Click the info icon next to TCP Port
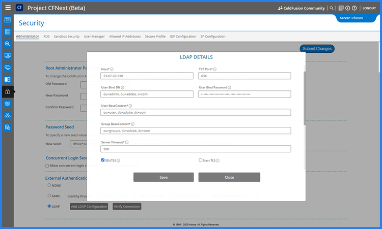The width and height of the screenshot is (382, 229). pos(215,69)
